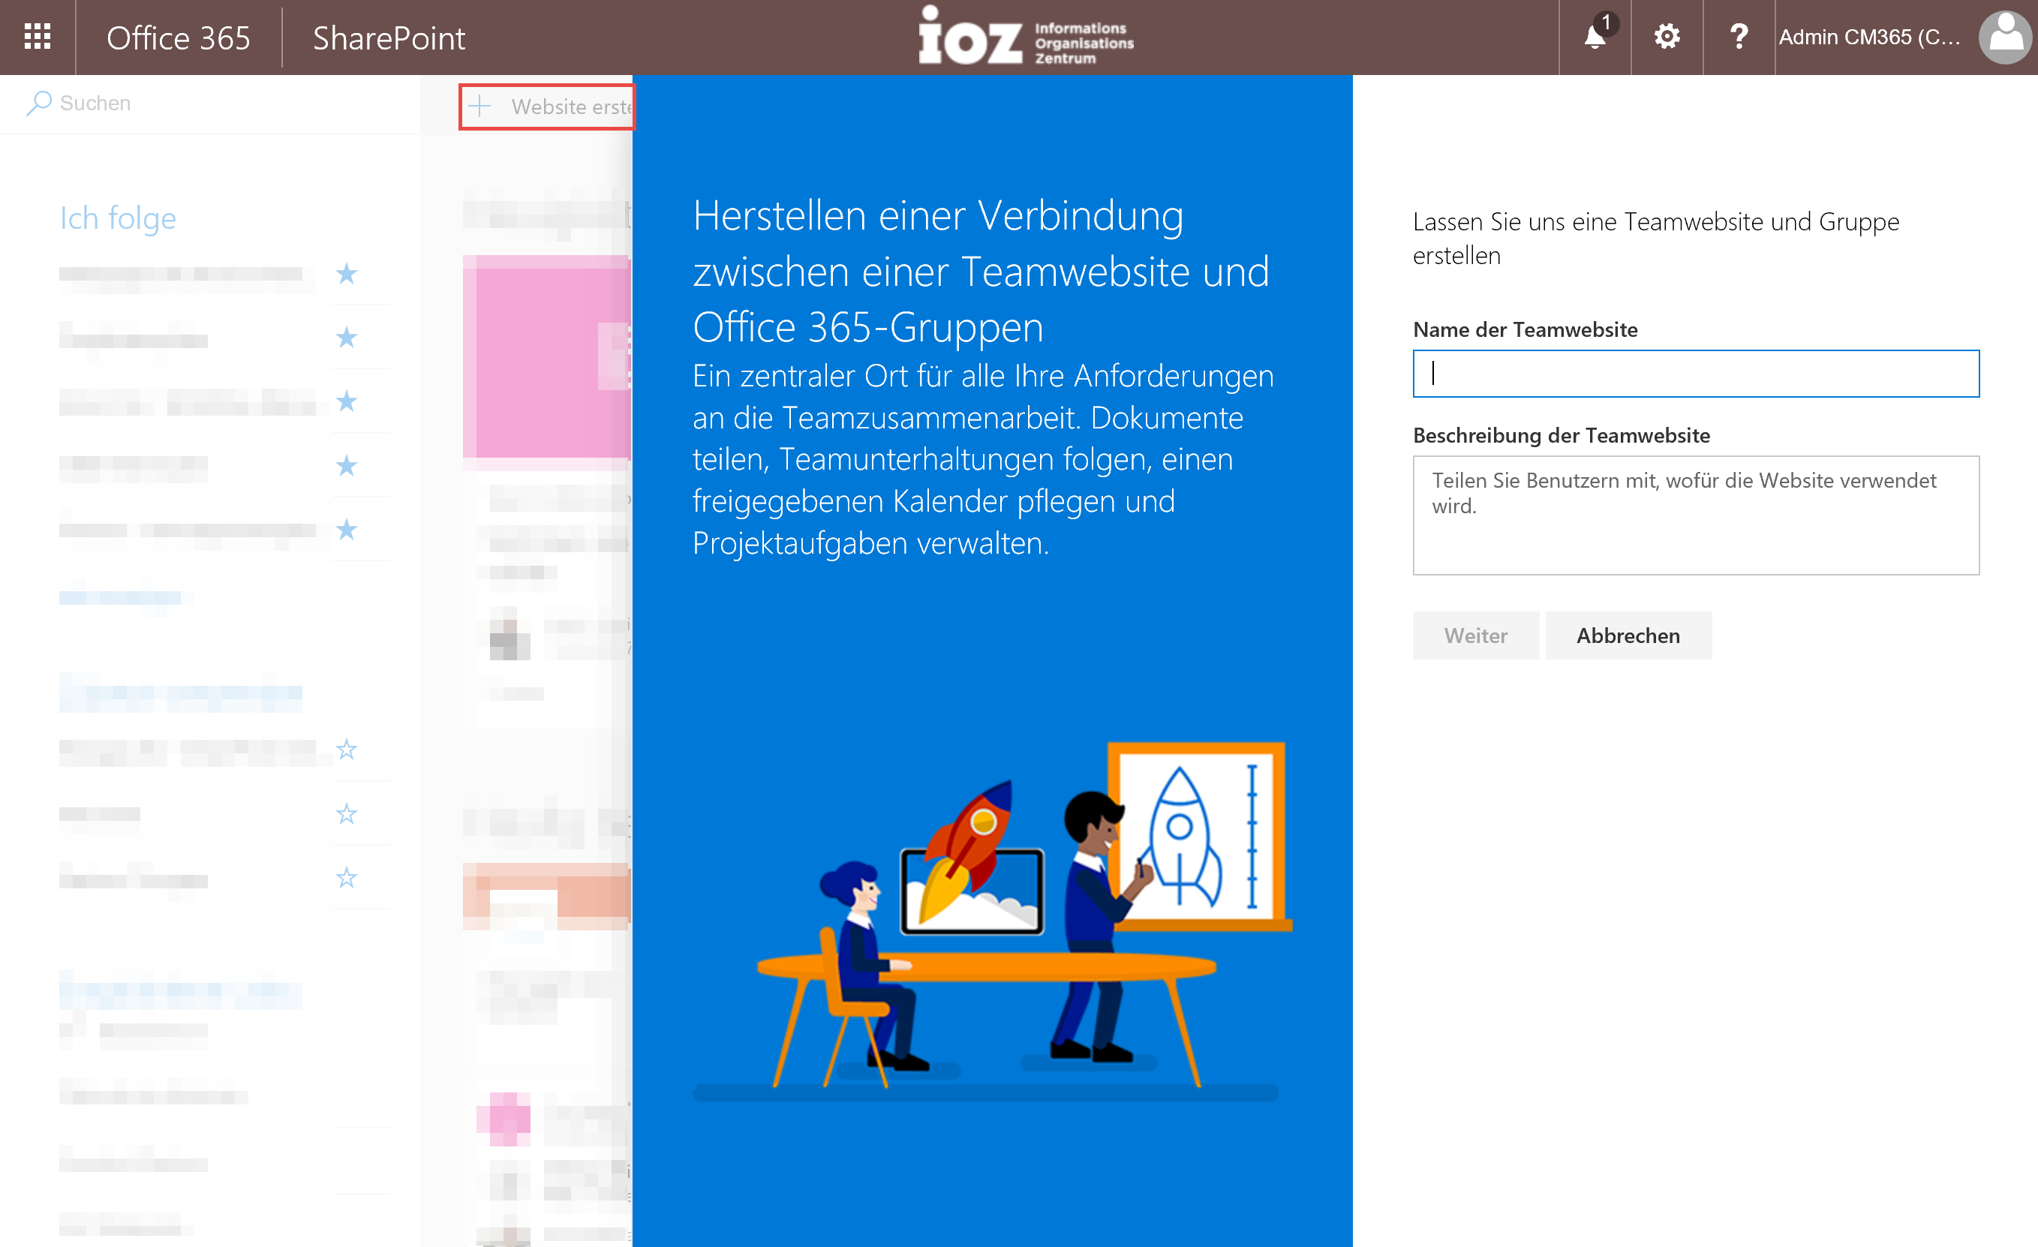Go to SharePoint home link

tap(389, 38)
